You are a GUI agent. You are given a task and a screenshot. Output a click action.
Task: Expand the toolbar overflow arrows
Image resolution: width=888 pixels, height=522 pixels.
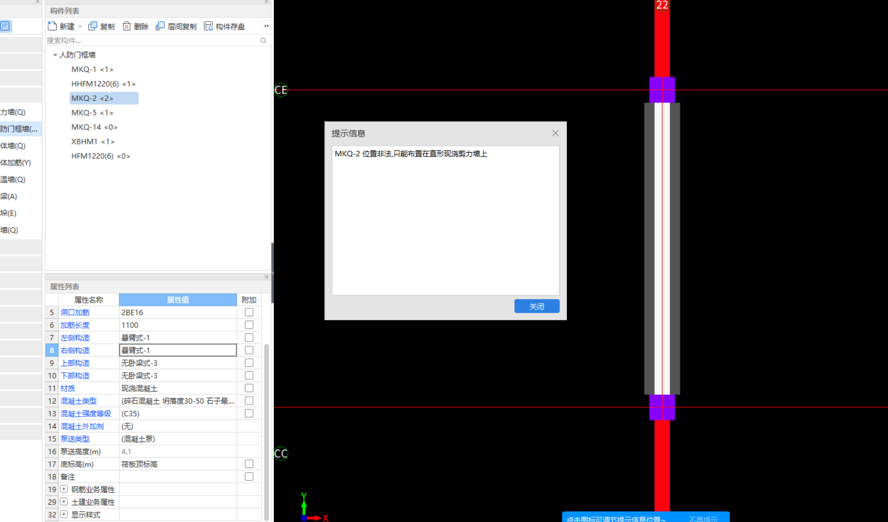pyautogui.click(x=267, y=26)
